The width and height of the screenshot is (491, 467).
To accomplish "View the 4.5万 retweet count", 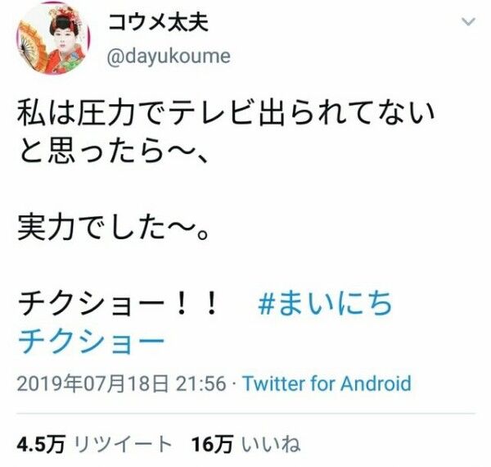I will click(41, 444).
